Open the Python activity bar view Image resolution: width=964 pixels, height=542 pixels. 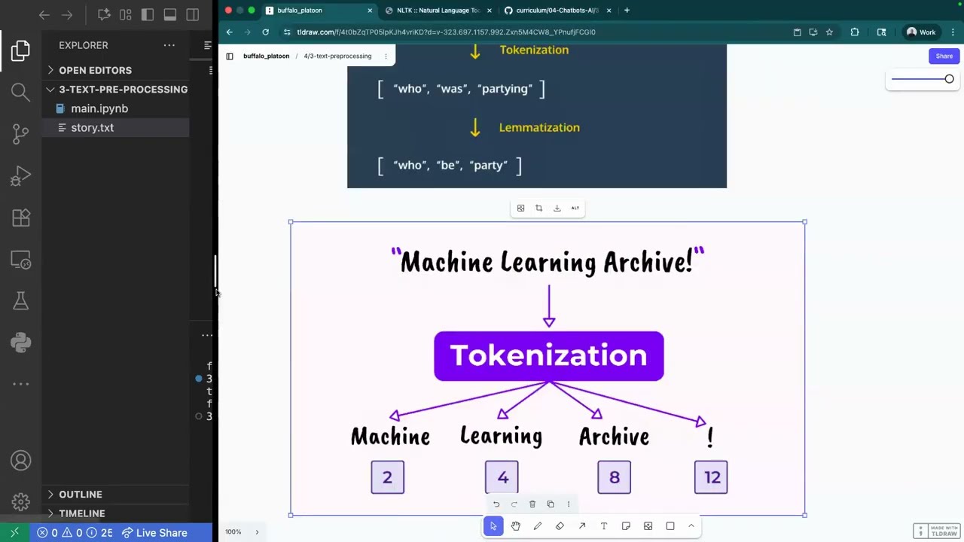pos(20,343)
